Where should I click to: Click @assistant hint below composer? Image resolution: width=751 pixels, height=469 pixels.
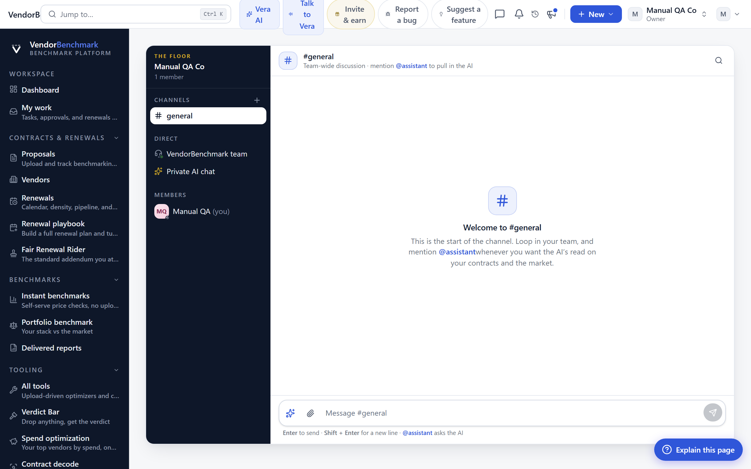(417, 433)
